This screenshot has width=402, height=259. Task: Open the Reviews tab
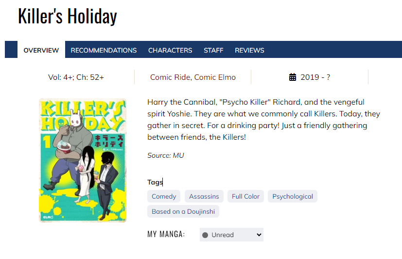point(249,50)
